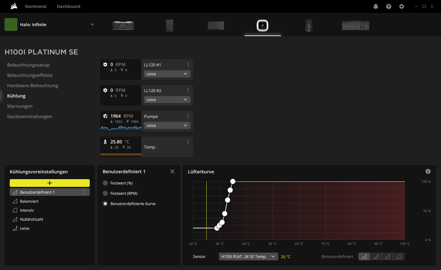Open LL120 #2 Leise preset dropdown
The height and width of the screenshot is (270, 441).
167,100
